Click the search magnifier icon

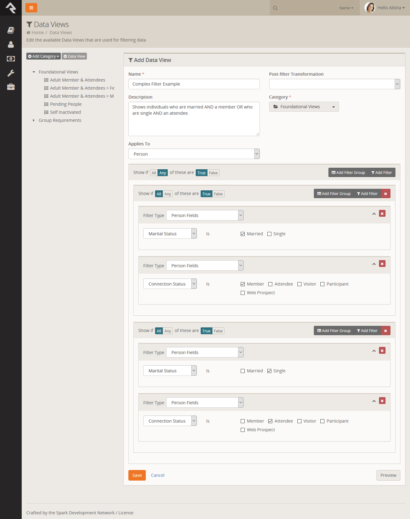click(x=275, y=8)
